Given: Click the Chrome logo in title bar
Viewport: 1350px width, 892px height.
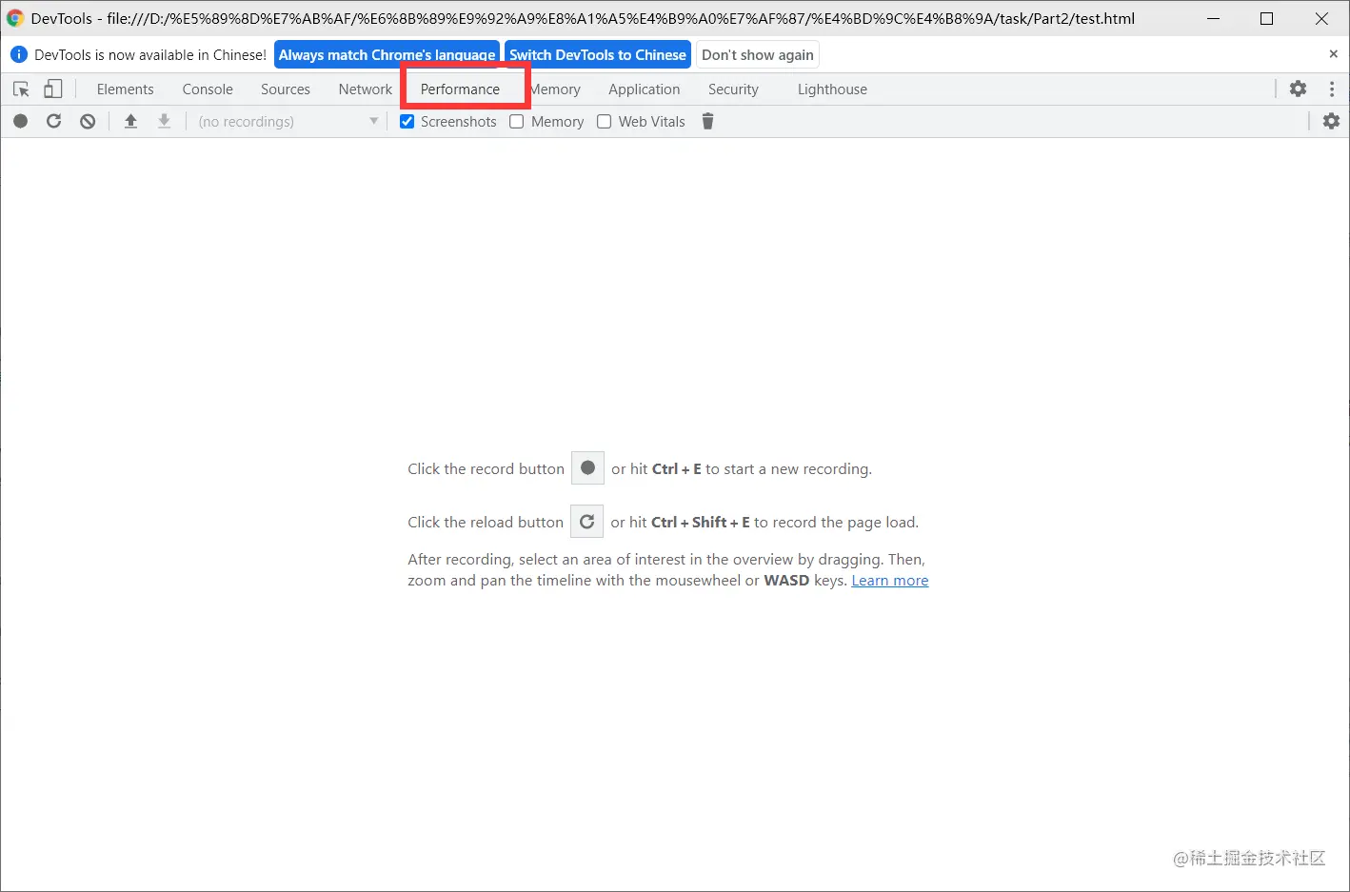Looking at the screenshot, I should pos(14,18).
